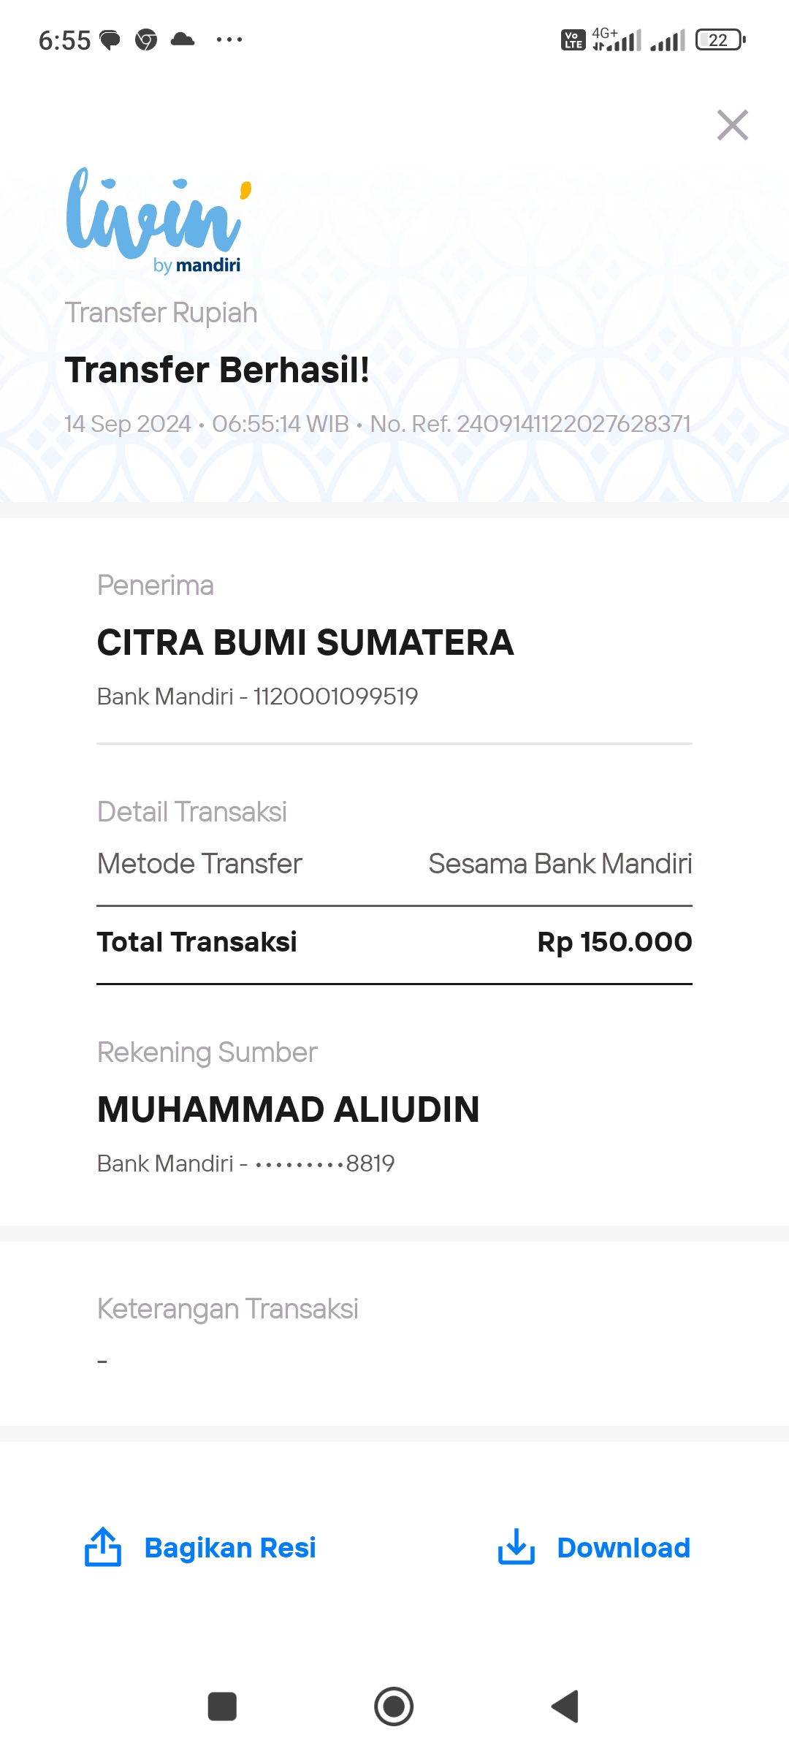
Task: Close the transfer receipt with X icon
Action: (732, 125)
